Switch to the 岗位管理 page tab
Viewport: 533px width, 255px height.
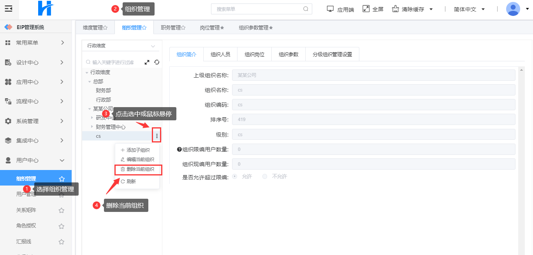click(x=212, y=28)
